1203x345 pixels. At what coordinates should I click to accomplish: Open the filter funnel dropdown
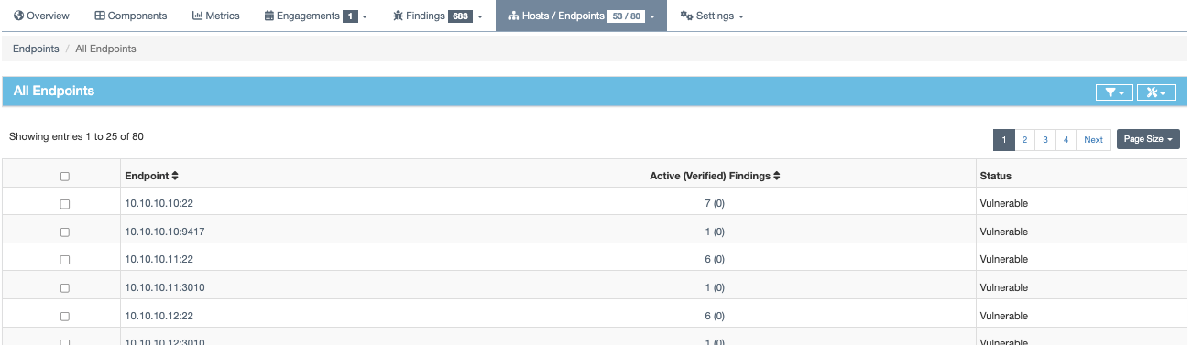(1114, 92)
